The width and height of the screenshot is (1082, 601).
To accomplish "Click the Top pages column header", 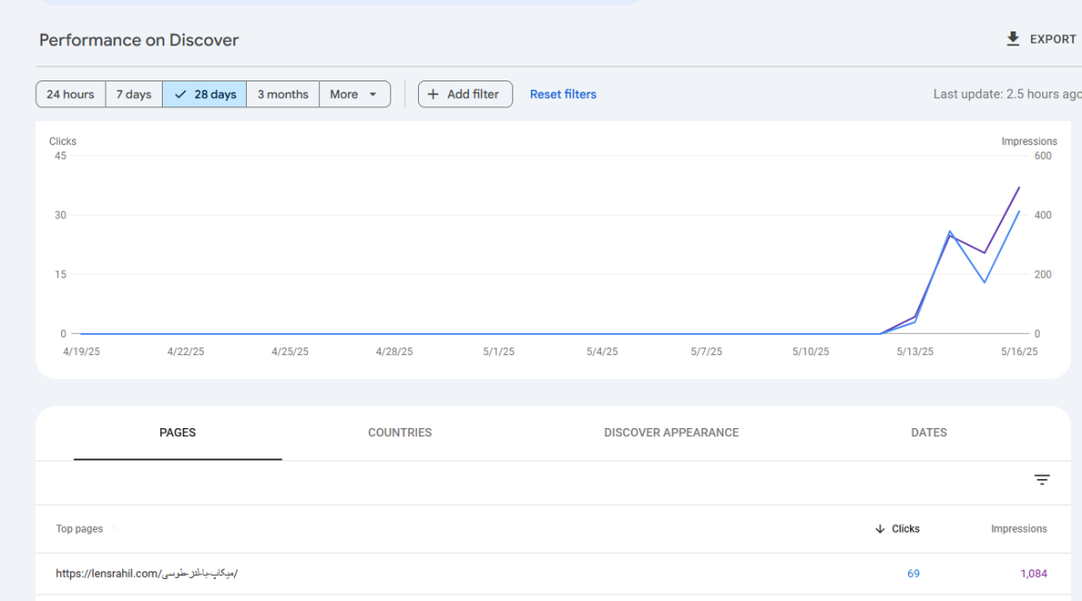I will [x=80, y=529].
